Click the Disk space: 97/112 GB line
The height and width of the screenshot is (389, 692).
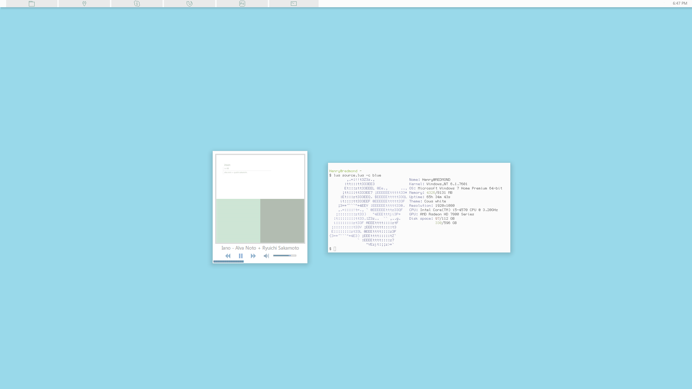pyautogui.click(x=432, y=219)
